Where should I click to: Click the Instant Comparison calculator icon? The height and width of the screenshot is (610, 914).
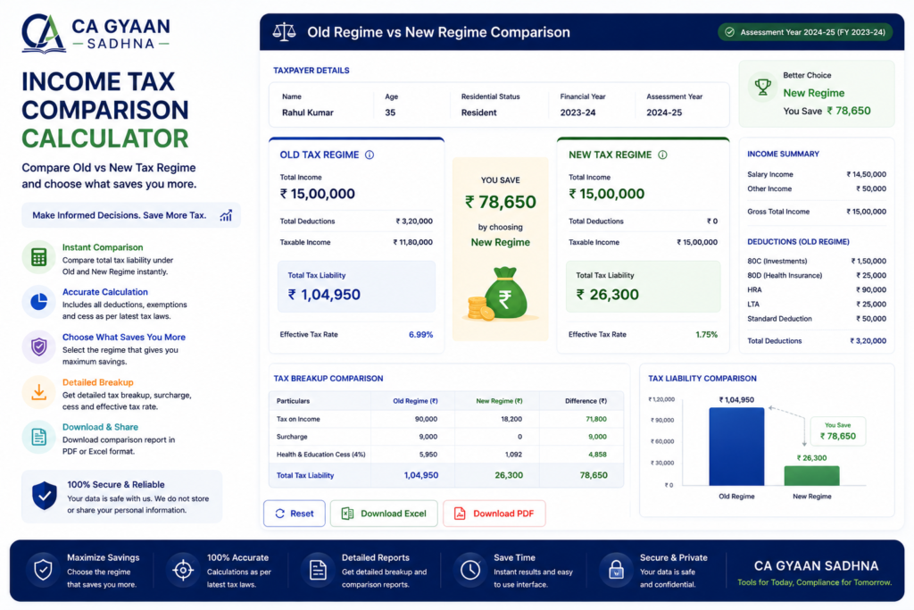click(x=38, y=257)
